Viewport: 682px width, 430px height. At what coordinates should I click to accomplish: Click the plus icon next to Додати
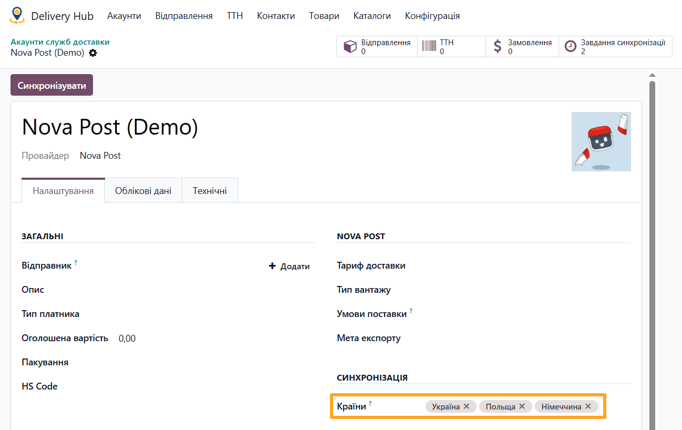coord(272,266)
